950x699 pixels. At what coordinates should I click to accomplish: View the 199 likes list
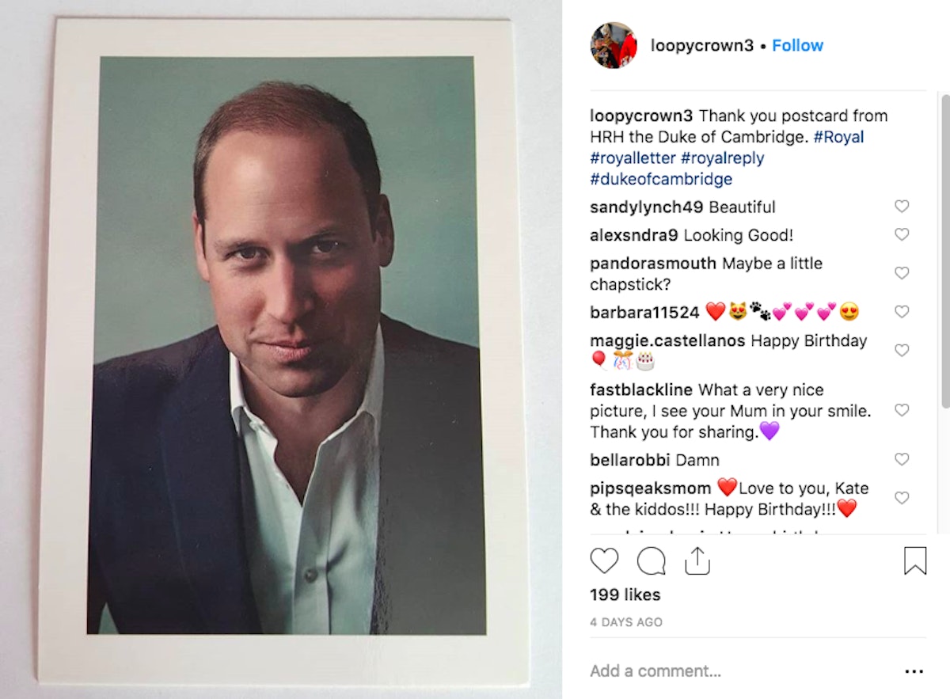[625, 595]
